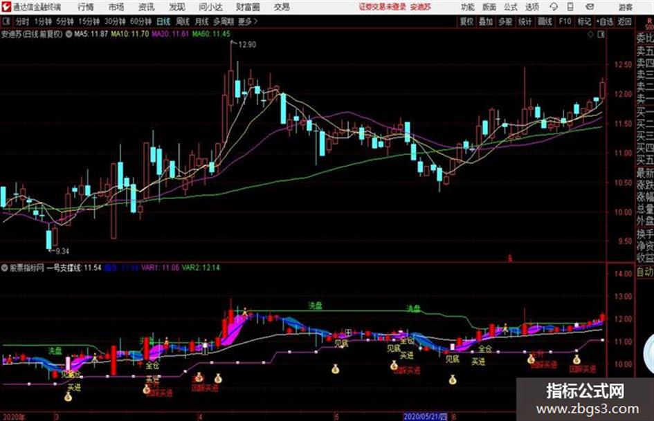Click the MA5: 11.87 value
This screenshot has height=421, width=654.
pos(91,34)
